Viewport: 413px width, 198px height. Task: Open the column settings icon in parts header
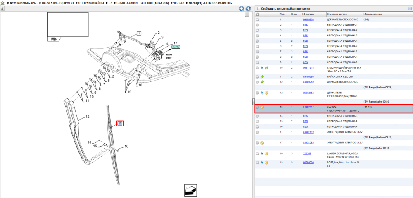click(x=410, y=9)
